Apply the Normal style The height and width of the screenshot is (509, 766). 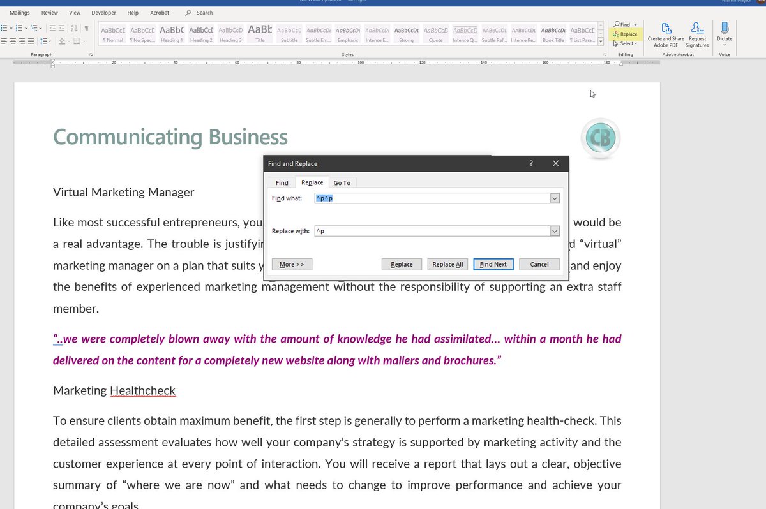pos(113,34)
